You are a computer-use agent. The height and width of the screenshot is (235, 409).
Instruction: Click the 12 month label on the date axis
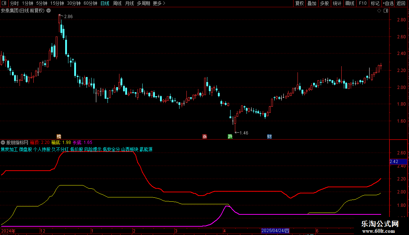pos(43,231)
